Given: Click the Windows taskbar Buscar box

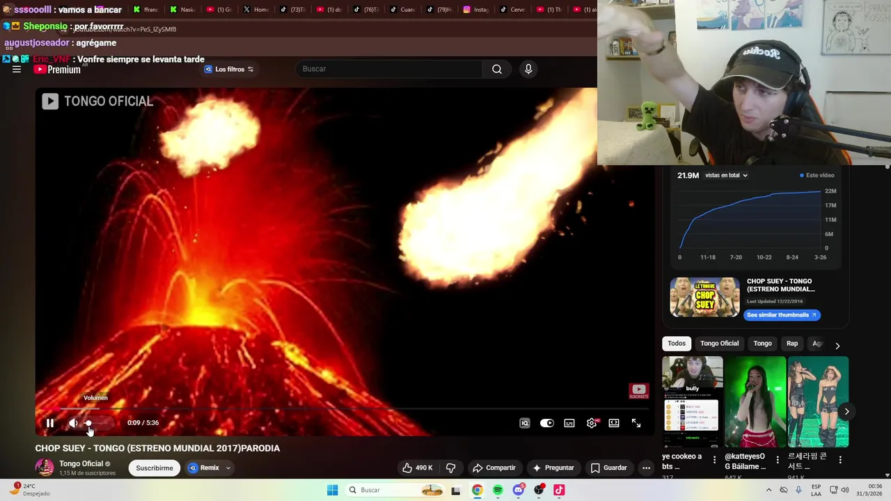Looking at the screenshot, I should pos(396,490).
